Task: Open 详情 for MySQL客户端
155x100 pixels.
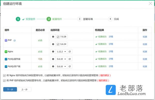Action: [x=111, y=66]
